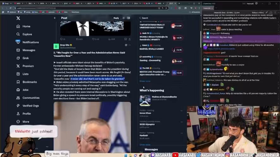Open Windows Start button on taskbar
280x157 pixels.
coord(126,155)
